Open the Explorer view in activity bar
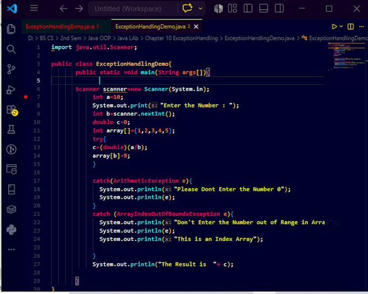Screen dimensions: 368x294 11,29
